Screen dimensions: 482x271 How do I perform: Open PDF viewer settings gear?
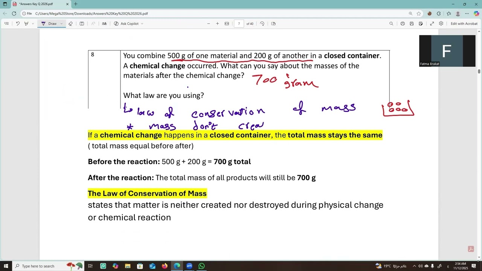(441, 24)
